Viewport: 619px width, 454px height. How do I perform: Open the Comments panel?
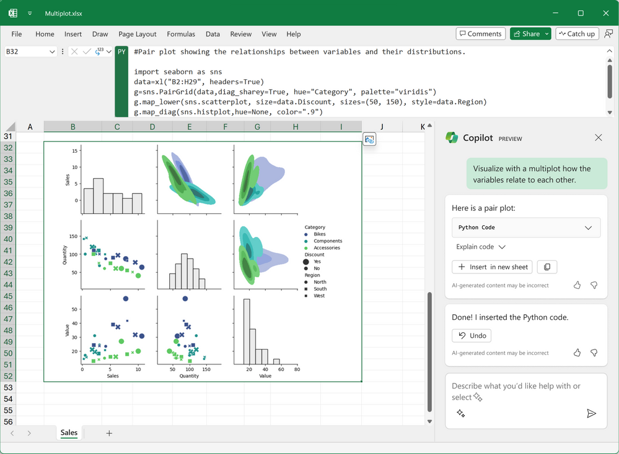coord(480,34)
